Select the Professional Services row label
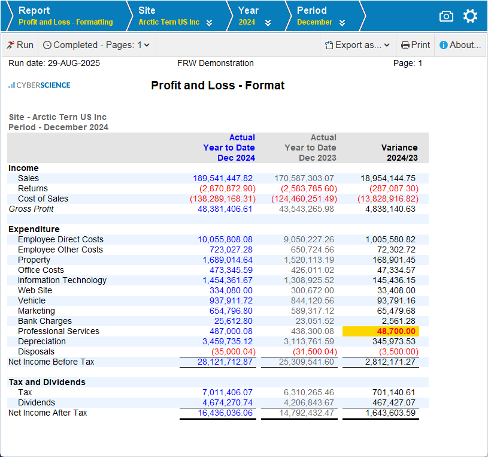Screen dimensions: 488x457 [59, 332]
